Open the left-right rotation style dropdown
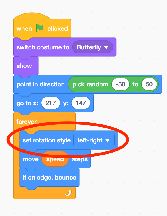 [x=94, y=140]
